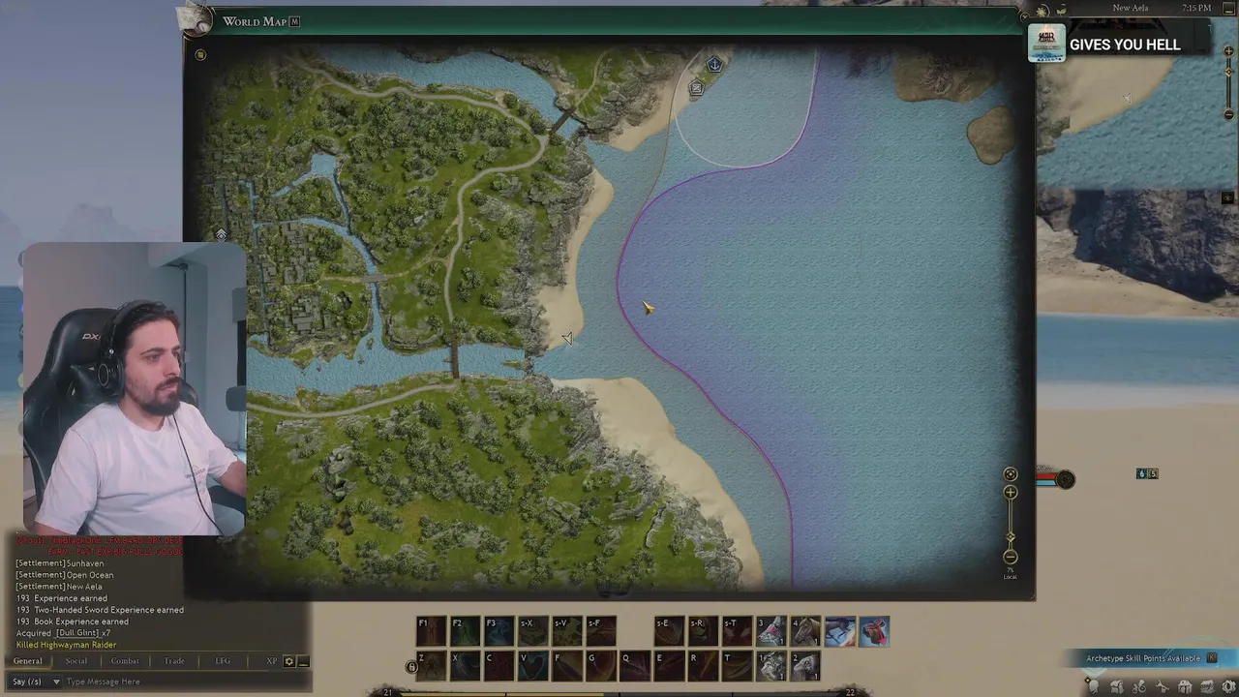
Task: Activate the F3 hotbar skill slot
Action: click(x=499, y=631)
